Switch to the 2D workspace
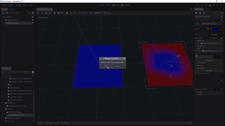 pos(102,5)
